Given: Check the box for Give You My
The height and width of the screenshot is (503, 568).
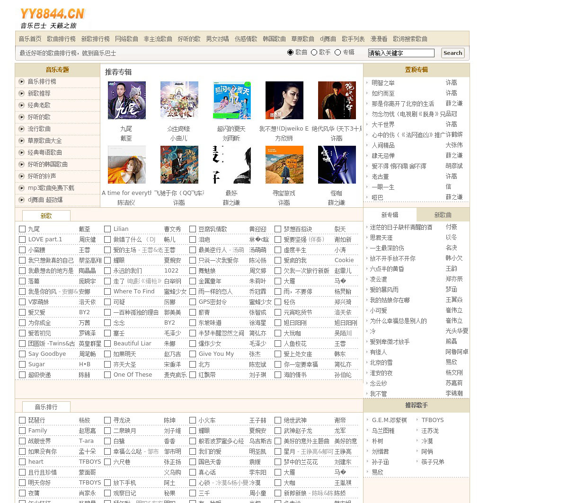Looking at the screenshot, I should pos(193,354).
